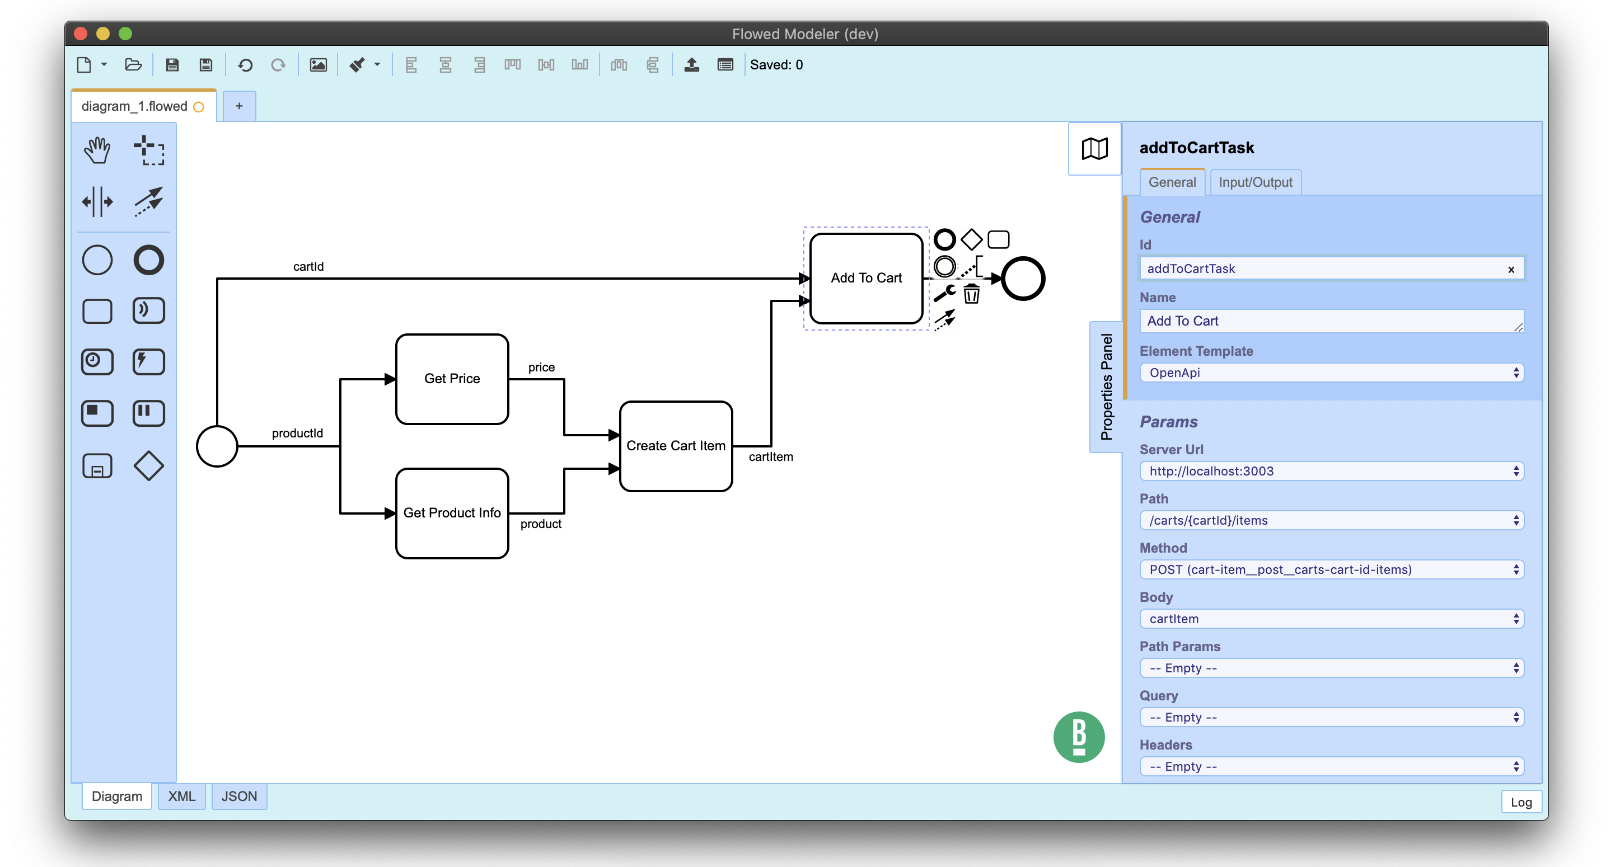Toggle the Properties Panel side handle
The width and height of the screenshot is (1620, 867).
pos(1106,387)
